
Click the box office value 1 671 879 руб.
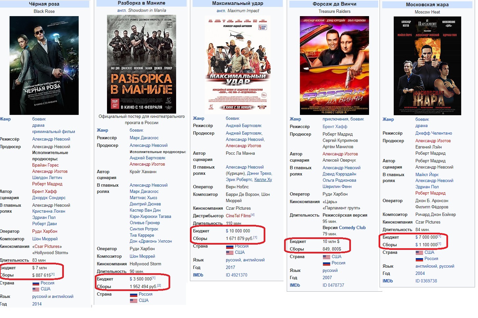pos(239,238)
